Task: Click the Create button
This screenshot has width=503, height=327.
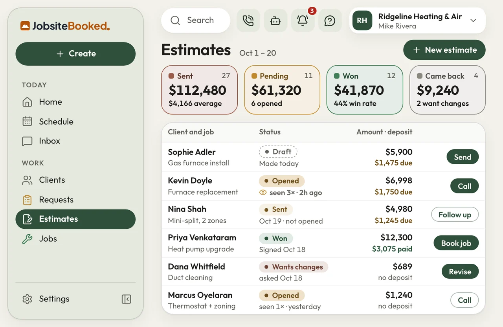Action: [75, 54]
